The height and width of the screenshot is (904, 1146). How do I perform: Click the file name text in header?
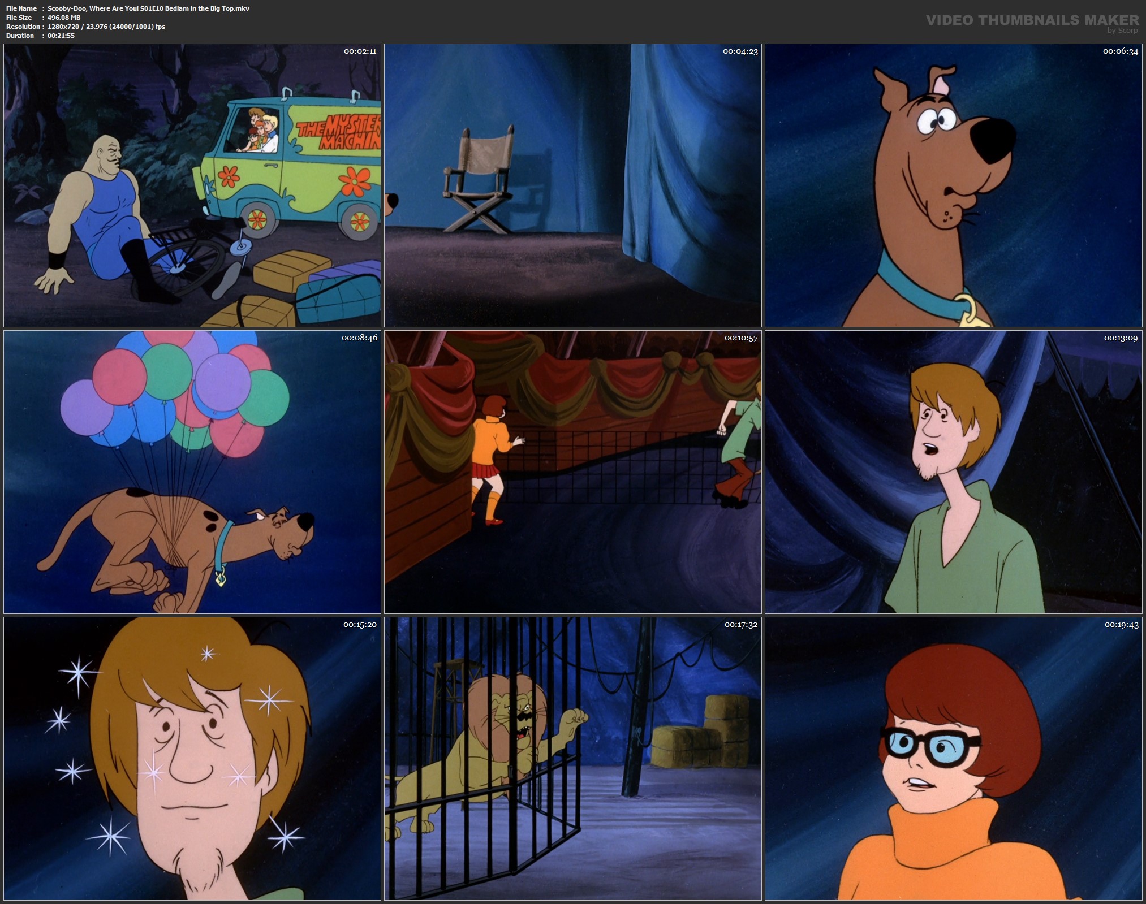(148, 8)
